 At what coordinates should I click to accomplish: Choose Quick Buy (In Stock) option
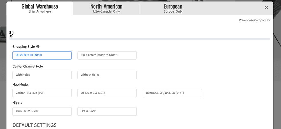pyautogui.click(x=42, y=55)
